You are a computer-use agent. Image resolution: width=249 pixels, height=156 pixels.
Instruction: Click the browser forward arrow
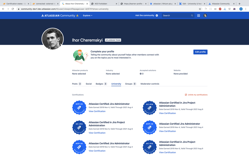coord(8,9)
